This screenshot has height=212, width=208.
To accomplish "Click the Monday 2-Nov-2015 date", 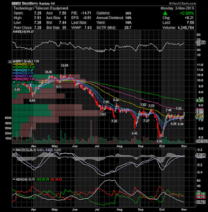I will coord(177,8).
